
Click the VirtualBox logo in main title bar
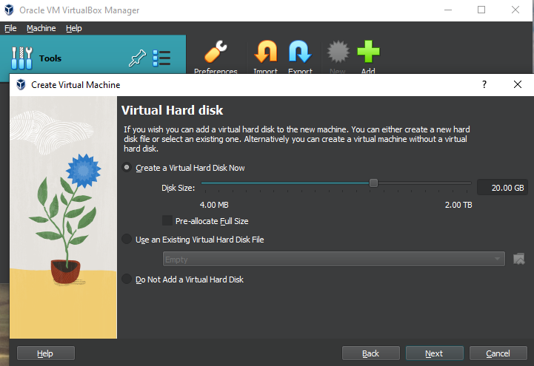9,10
